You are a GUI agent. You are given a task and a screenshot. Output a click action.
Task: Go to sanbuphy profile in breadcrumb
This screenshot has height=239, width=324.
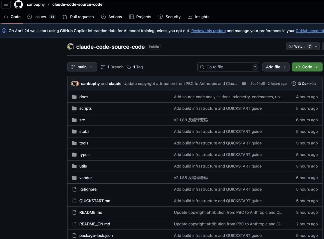(x=36, y=4)
